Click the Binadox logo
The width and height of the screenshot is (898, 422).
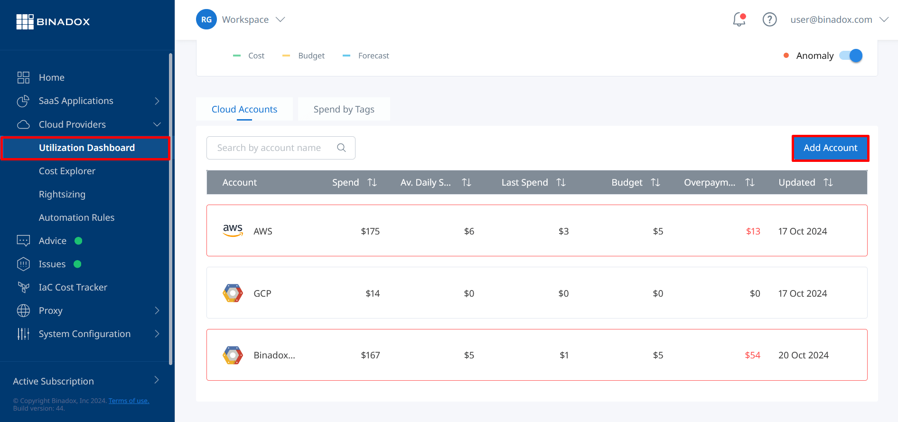[53, 21]
